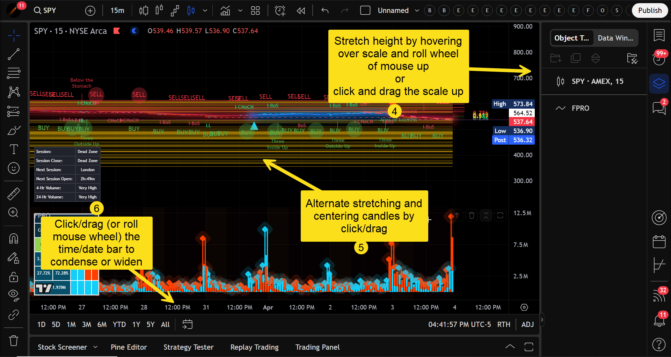This screenshot has width=671, height=357.
Task: Expand the Unnamed layout dropdown arrow
Action: tap(417, 10)
